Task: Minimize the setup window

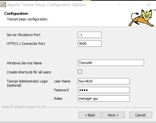Action: (x=119, y=5)
